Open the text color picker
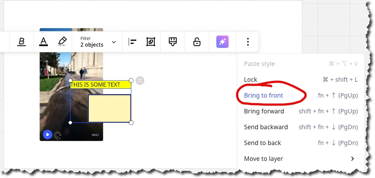The image size is (375, 178). 43,42
